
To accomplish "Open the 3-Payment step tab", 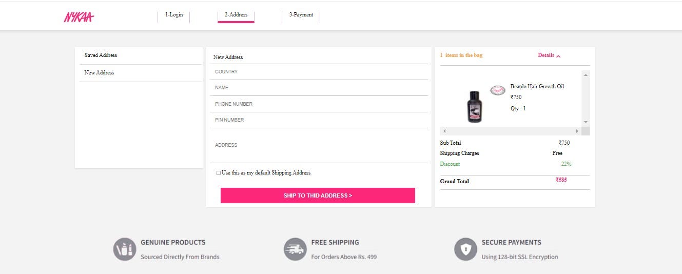I will click(x=301, y=15).
